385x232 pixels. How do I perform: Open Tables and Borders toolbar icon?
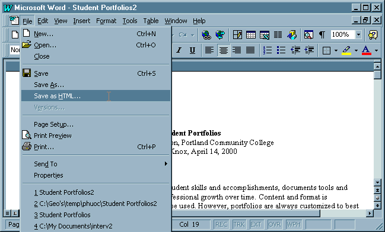coord(237,35)
